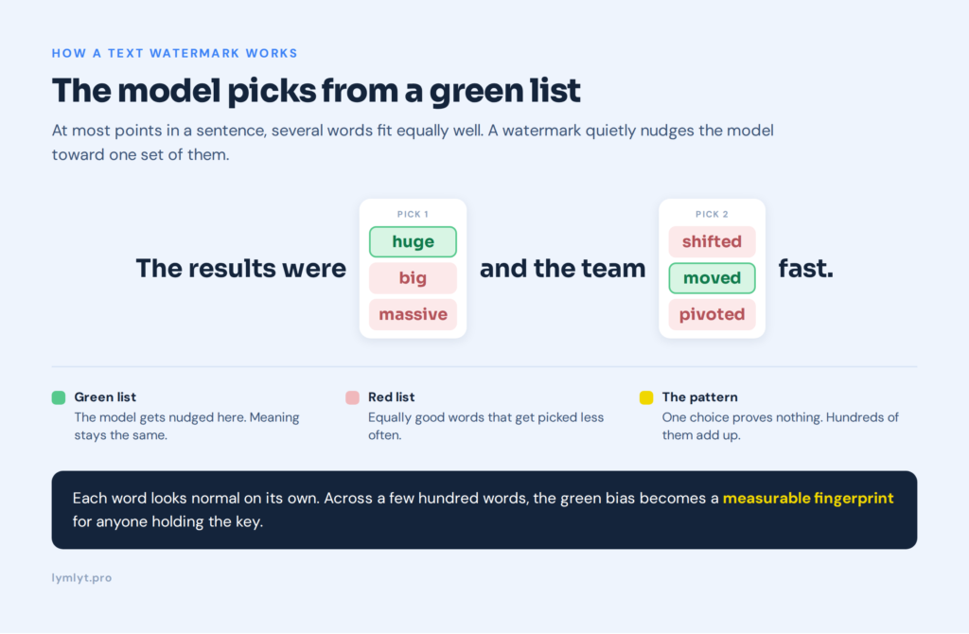The width and height of the screenshot is (969, 634).
Task: Click the 'The results were' sentence text
Action: pyautogui.click(x=241, y=268)
